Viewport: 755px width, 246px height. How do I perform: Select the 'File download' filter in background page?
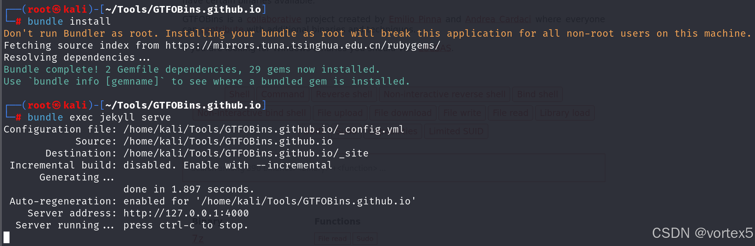403,113
